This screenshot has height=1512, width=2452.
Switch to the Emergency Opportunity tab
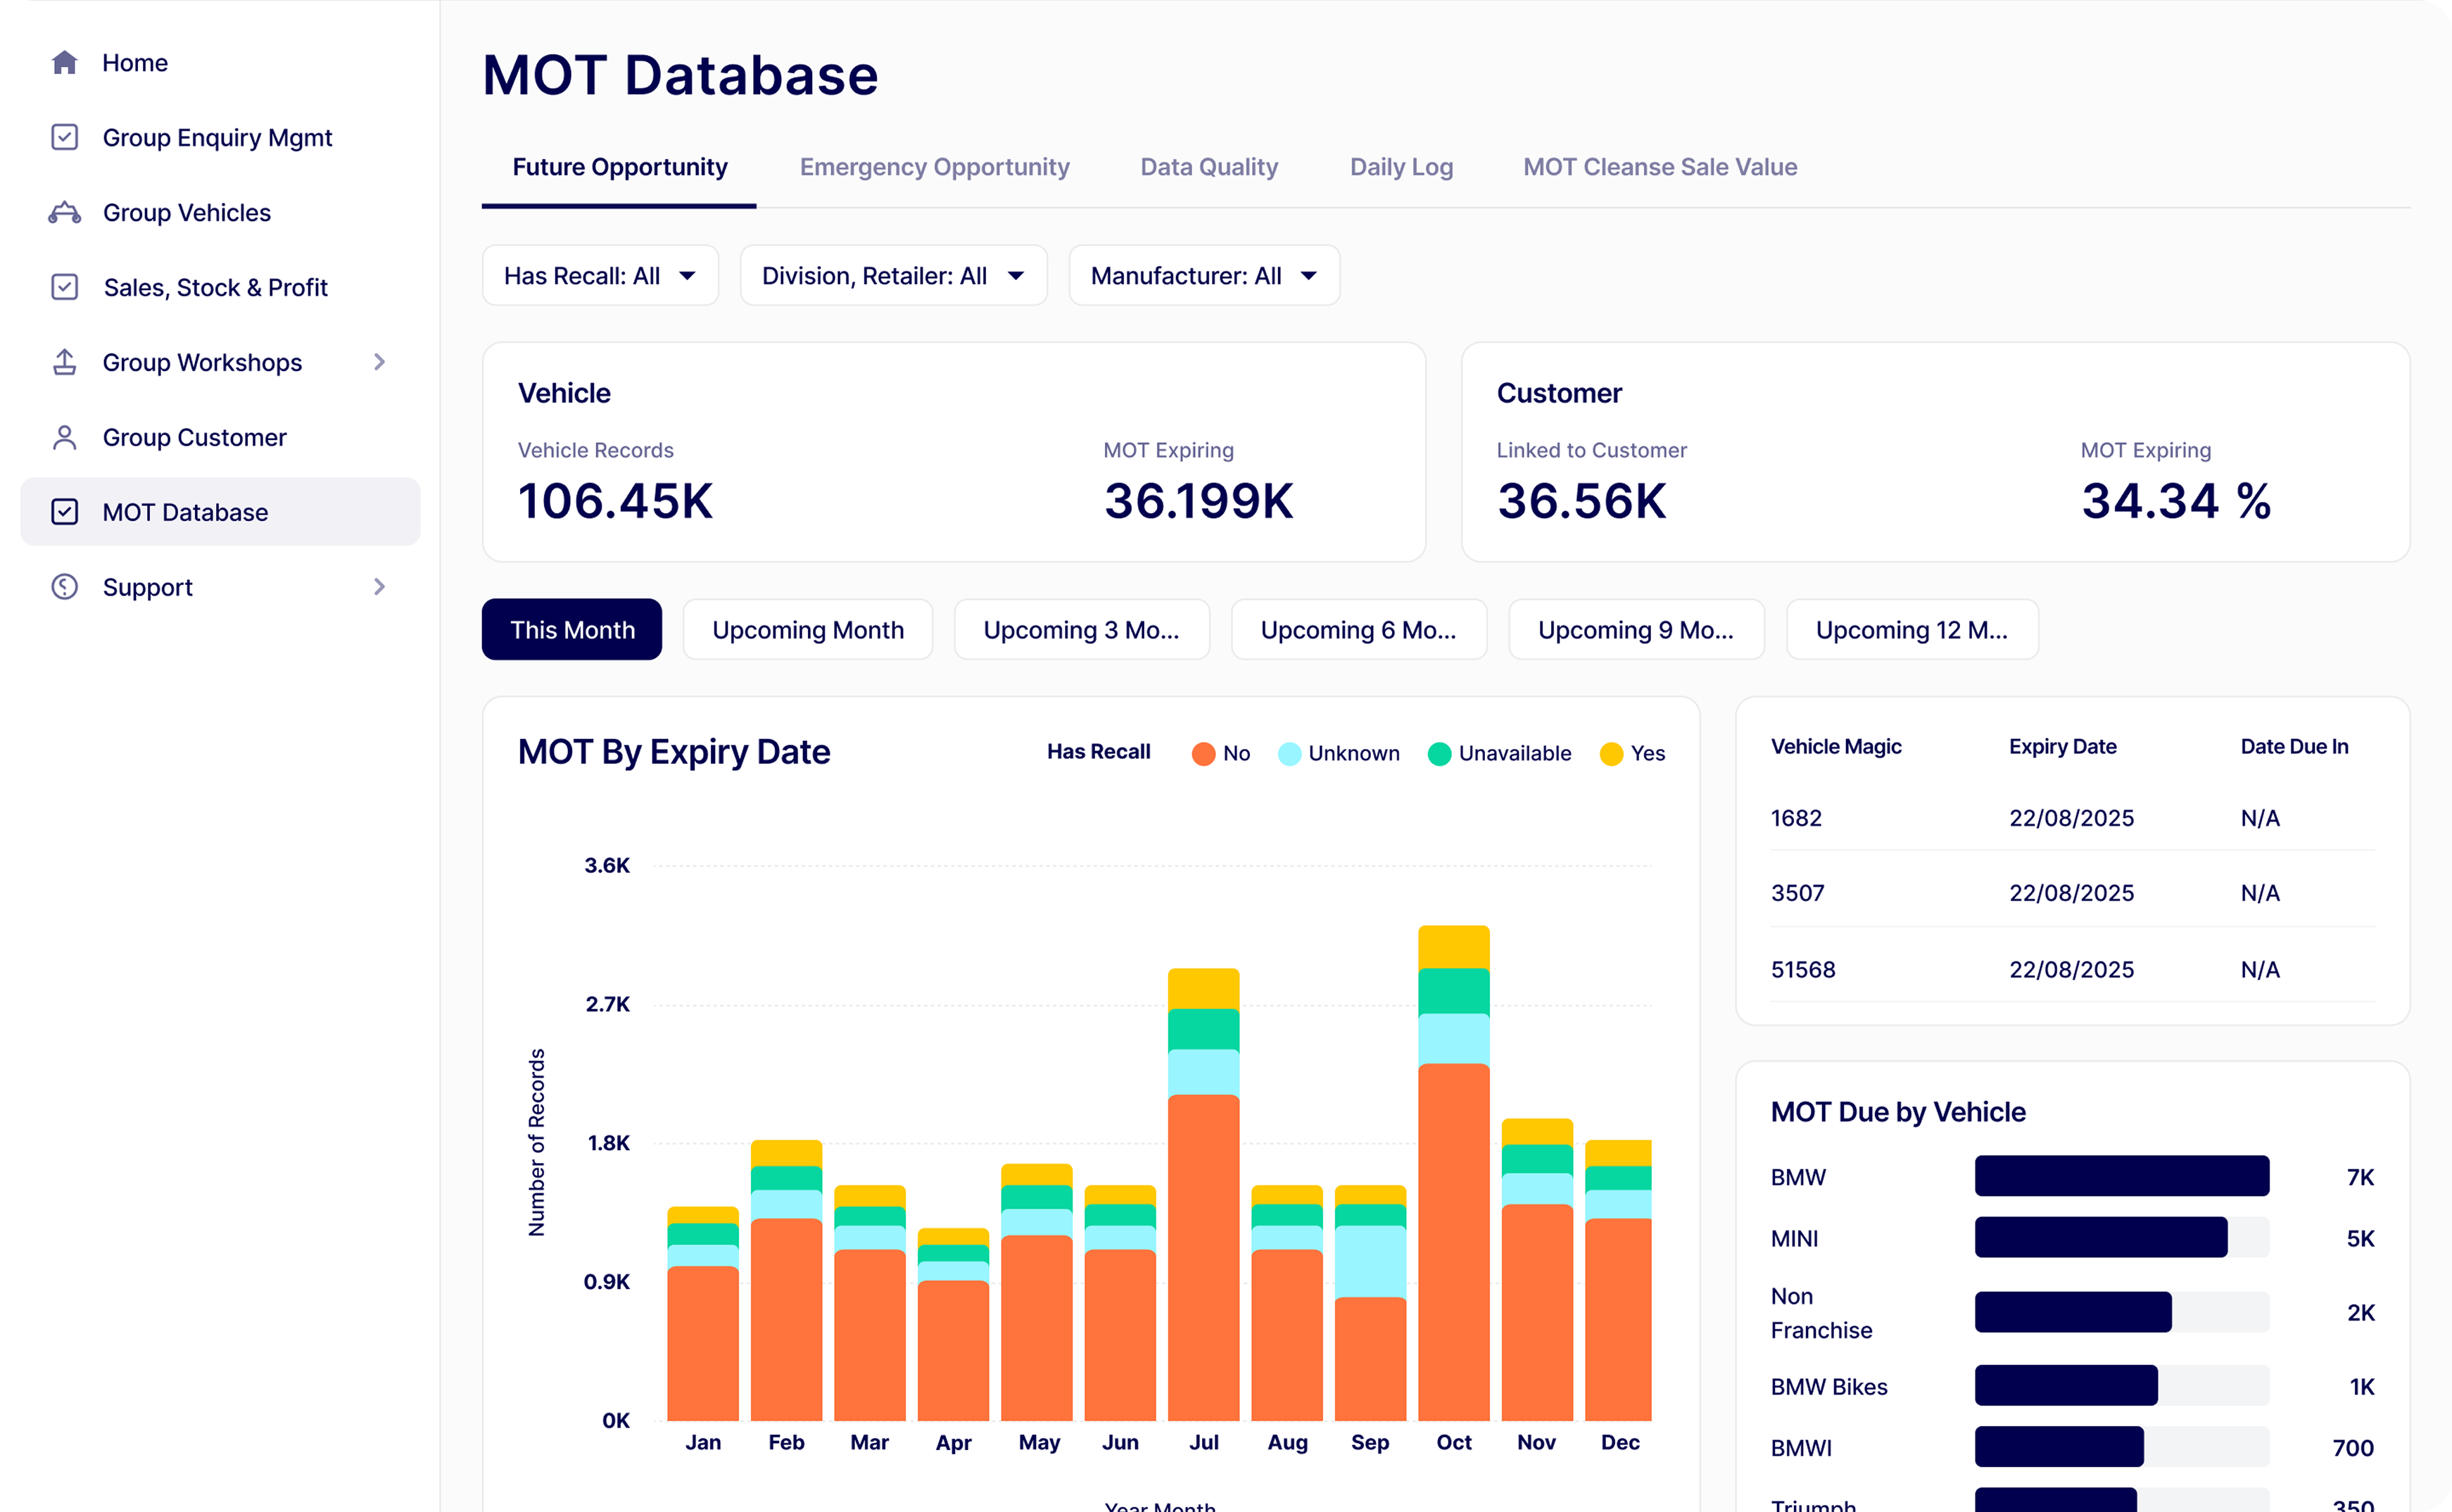pos(934,167)
